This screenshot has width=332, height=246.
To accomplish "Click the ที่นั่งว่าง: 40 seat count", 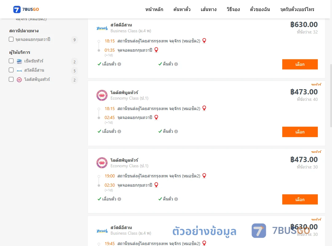I will coord(307,99).
